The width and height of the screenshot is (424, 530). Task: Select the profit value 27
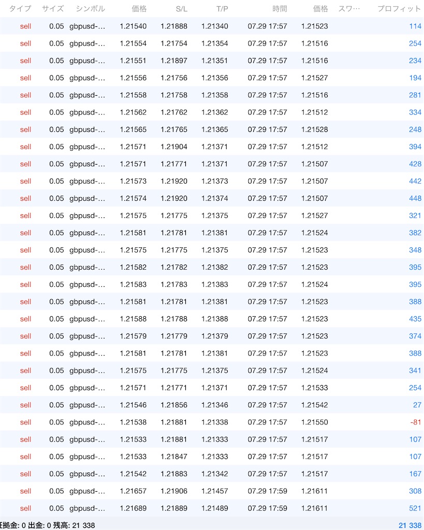pos(417,405)
